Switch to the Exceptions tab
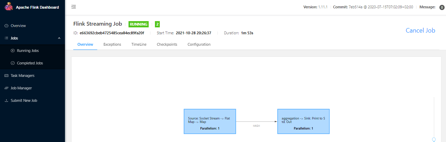This screenshot has height=142, width=446. (112, 44)
